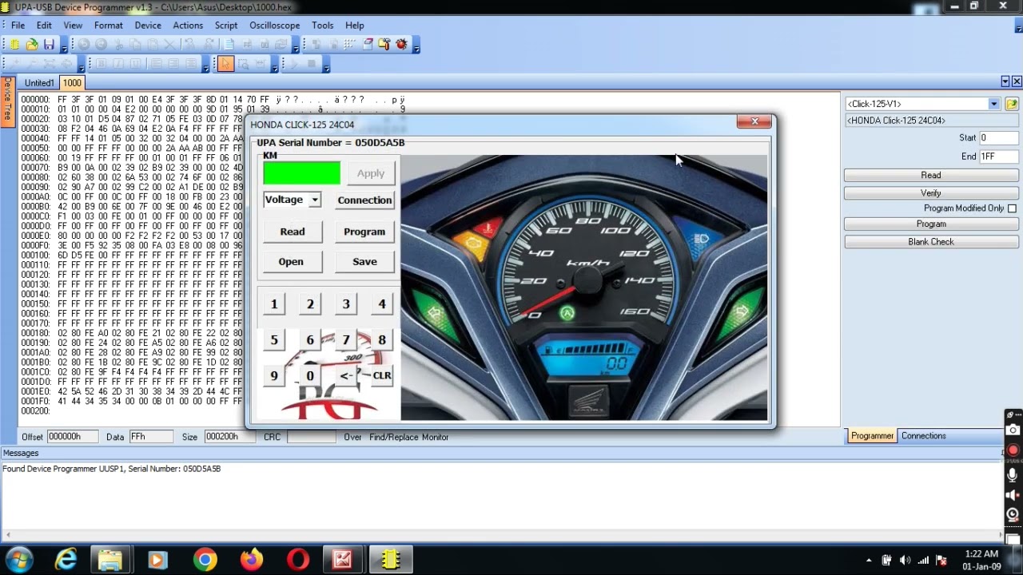Click Read button in Programmer panel
1023x575 pixels.
pos(931,175)
